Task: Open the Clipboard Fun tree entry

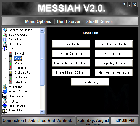Action: click(x=23, y=73)
